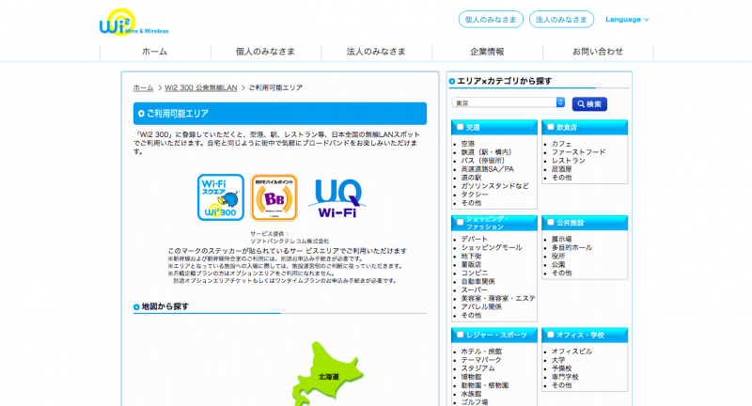Click the top 個人のみなさま pill button
This screenshot has width=752, height=406.
[491, 19]
